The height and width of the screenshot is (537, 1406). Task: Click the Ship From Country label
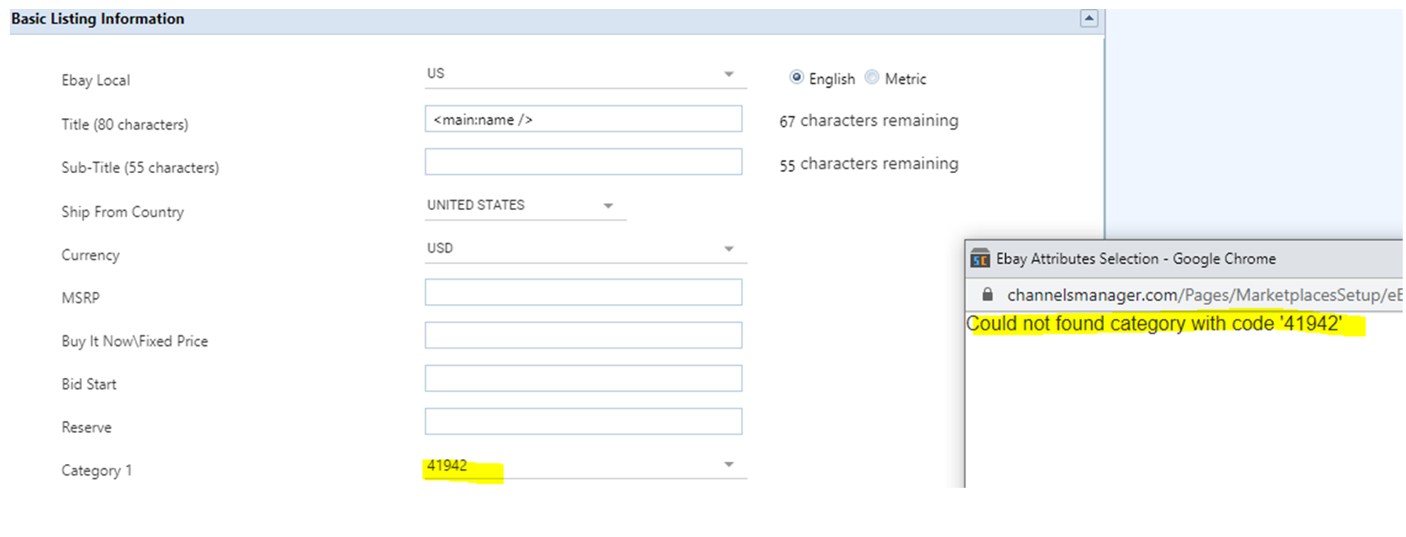click(122, 212)
